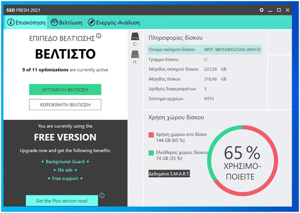Switch to the Επισκόπηση tab
Image resolution: width=300 pixels, height=213 pixels.
pyautogui.click(x=26, y=23)
